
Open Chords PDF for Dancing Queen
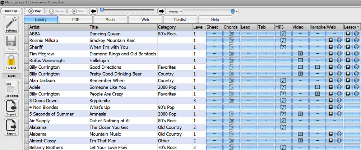(x=232, y=34)
